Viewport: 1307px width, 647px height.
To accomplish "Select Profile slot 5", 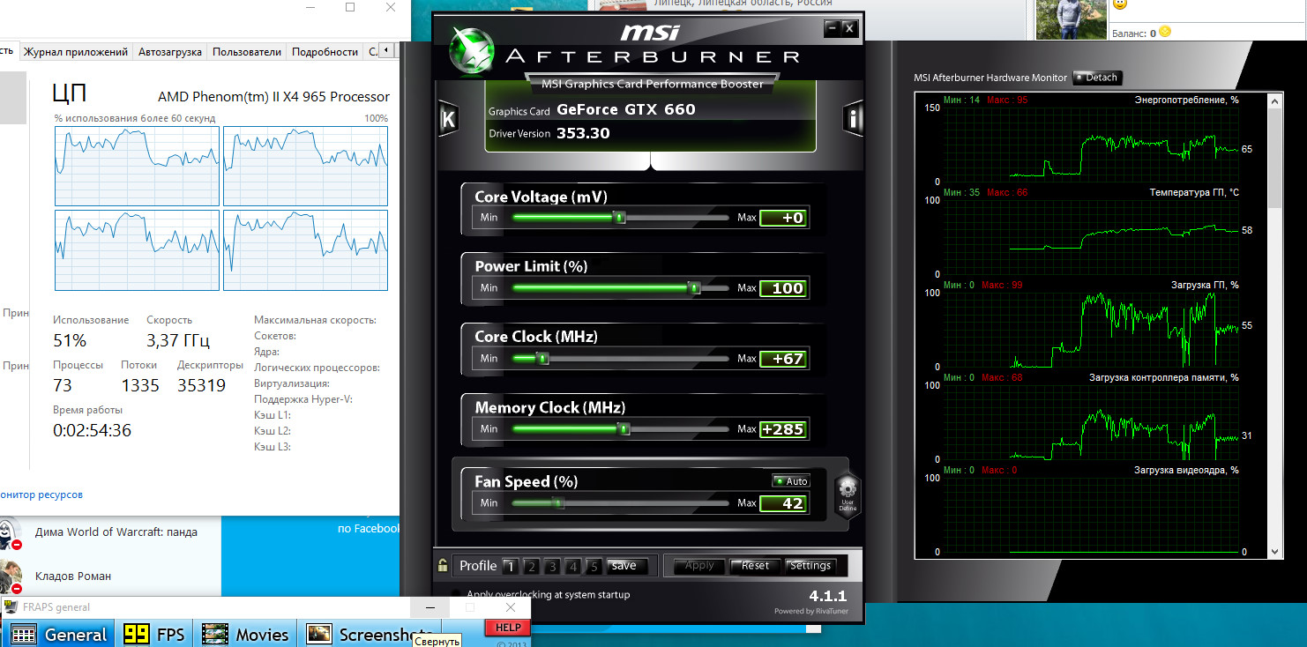I will point(594,566).
